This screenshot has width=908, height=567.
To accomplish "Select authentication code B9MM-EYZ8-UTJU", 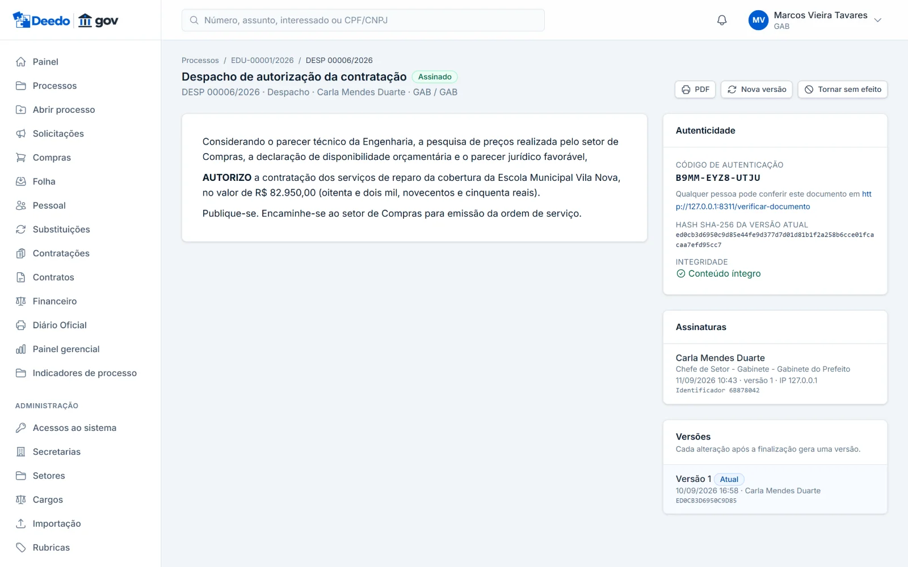I will [718, 178].
